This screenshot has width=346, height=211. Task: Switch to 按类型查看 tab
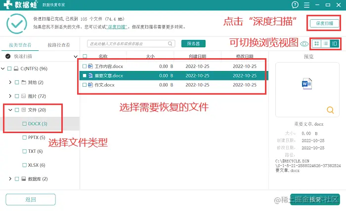pos(20,45)
